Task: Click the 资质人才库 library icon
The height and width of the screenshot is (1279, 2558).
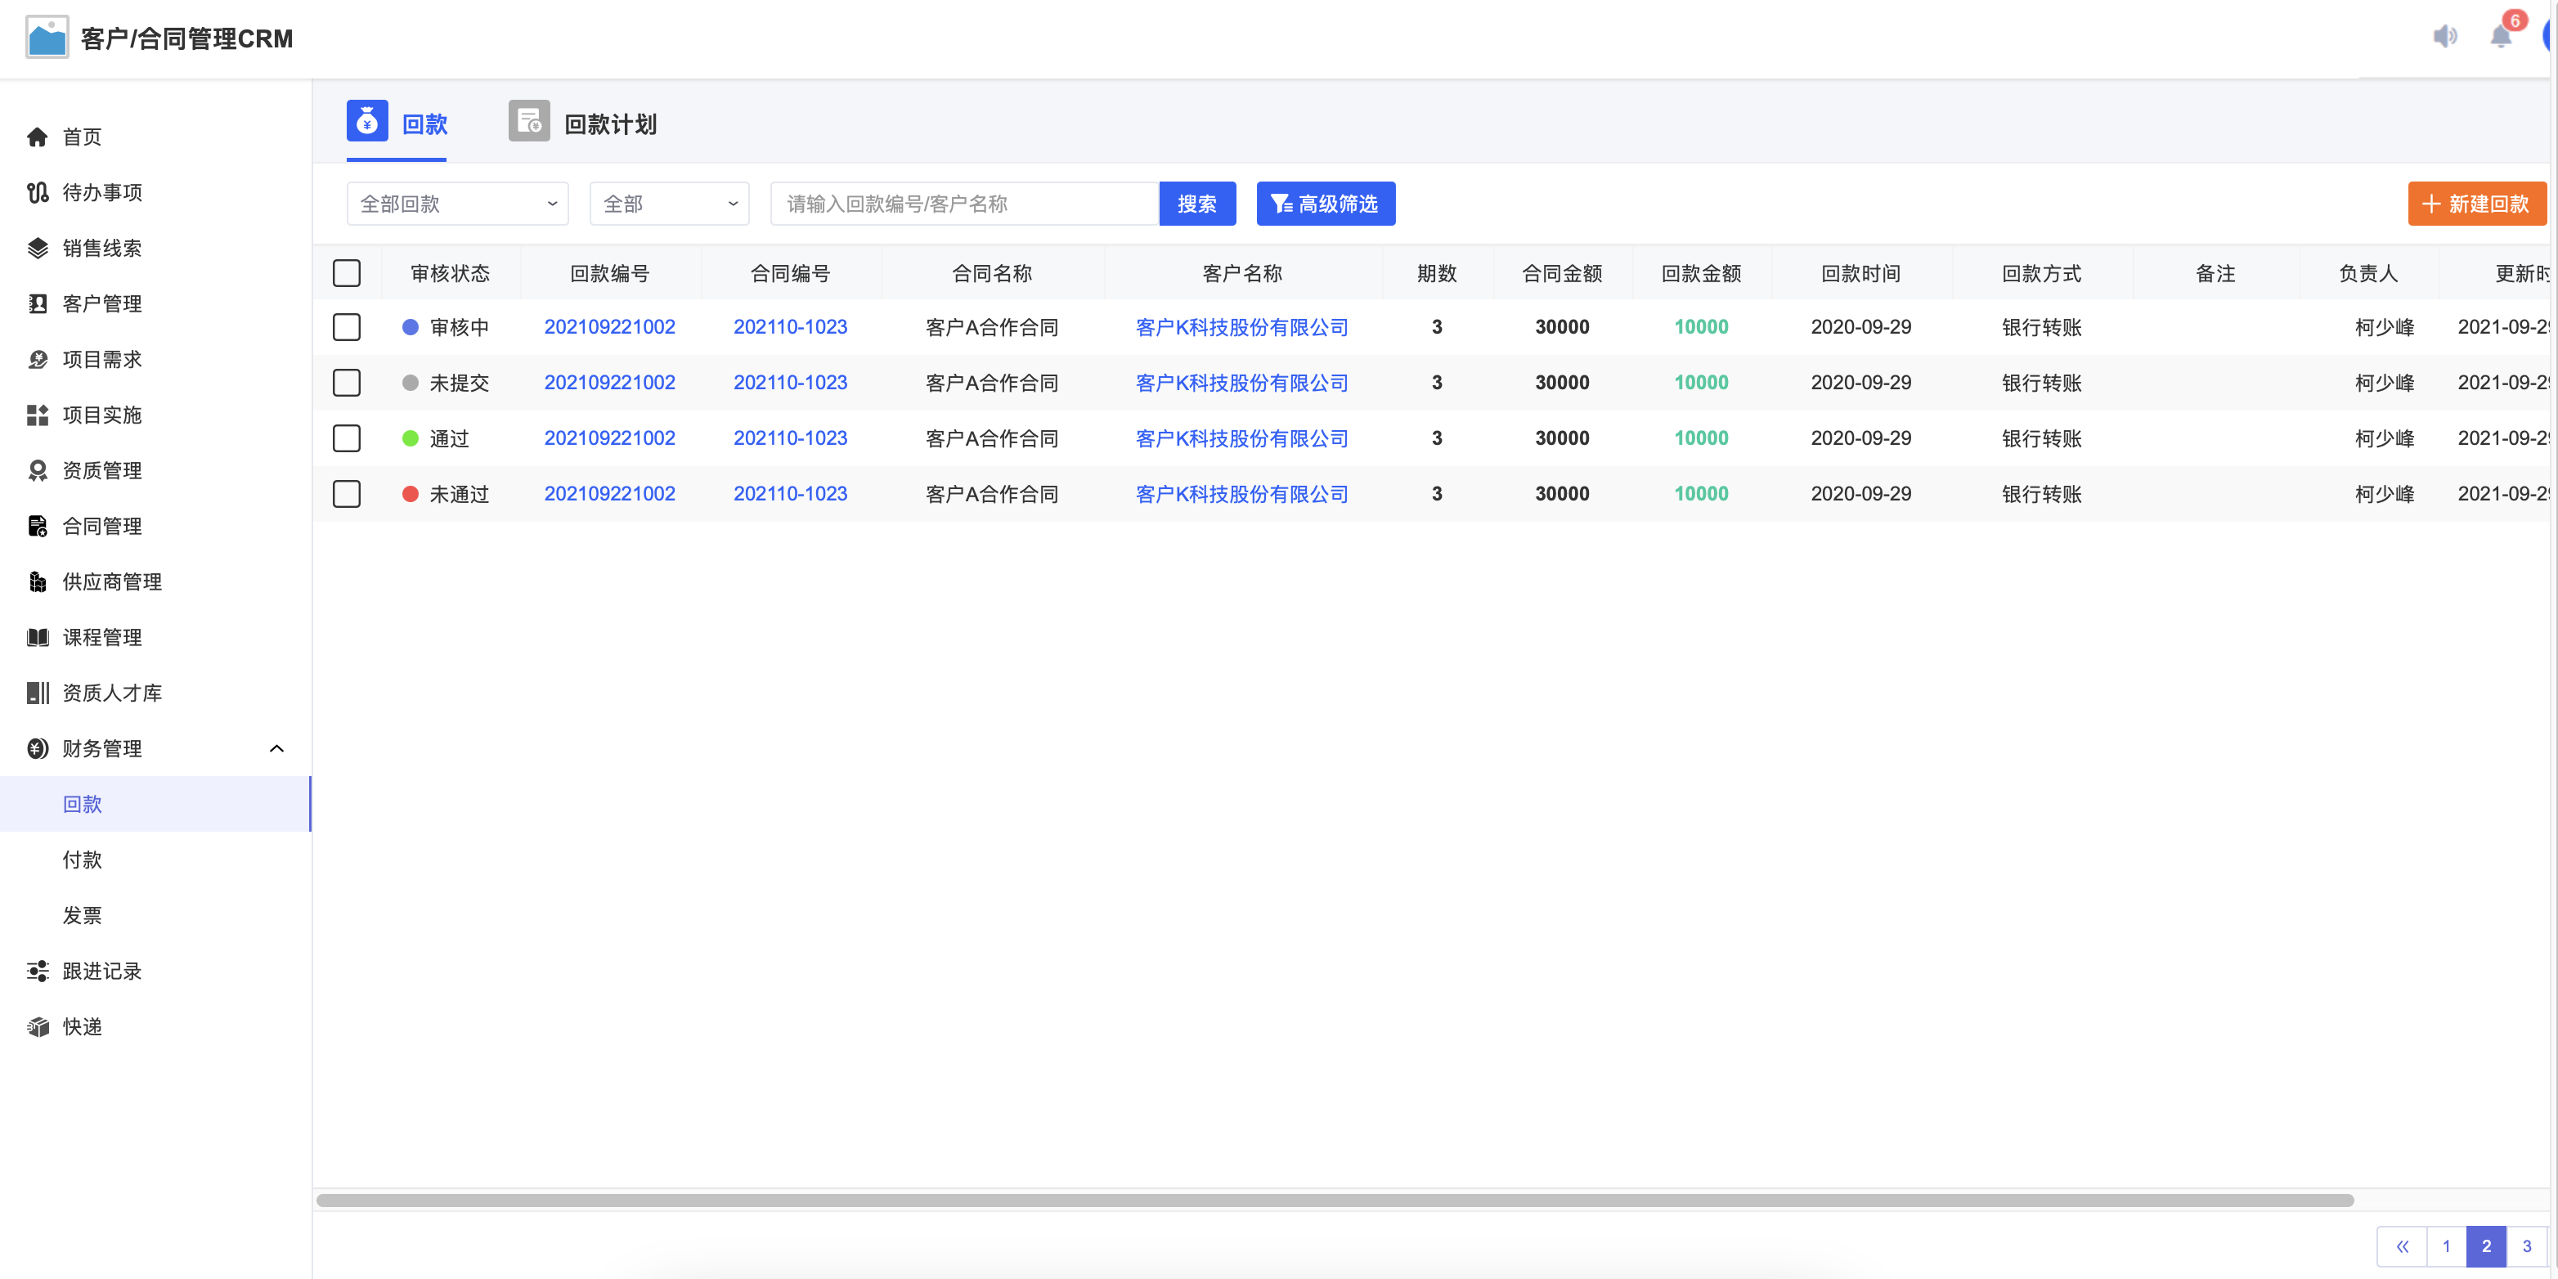Action: (38, 693)
